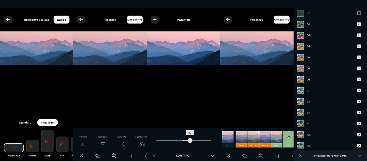Image resolution: width=367 pixels, height=161 pixels.
Task: Open the Насыщенность saturation adjustment
Action: [x=142, y=144]
